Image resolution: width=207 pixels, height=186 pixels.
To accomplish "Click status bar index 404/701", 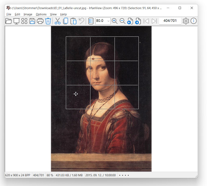I will 39,175.
